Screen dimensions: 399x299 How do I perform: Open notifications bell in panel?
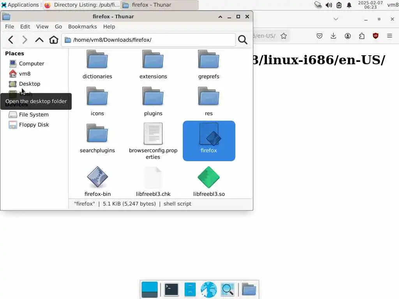349,5
